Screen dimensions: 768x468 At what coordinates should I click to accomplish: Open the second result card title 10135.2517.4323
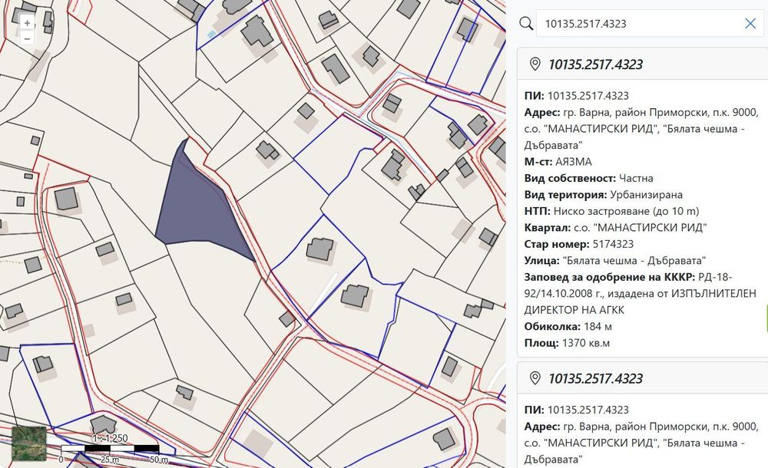coord(595,379)
